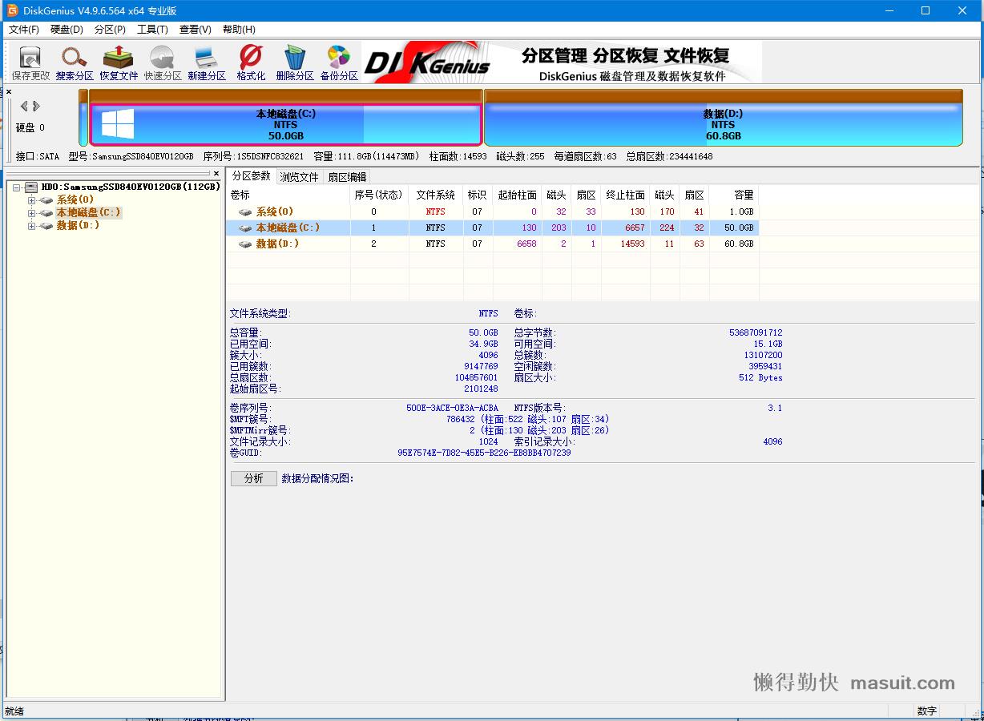Expand the 系统(0) tree node
Screen dimensions: 984x721
(31, 200)
